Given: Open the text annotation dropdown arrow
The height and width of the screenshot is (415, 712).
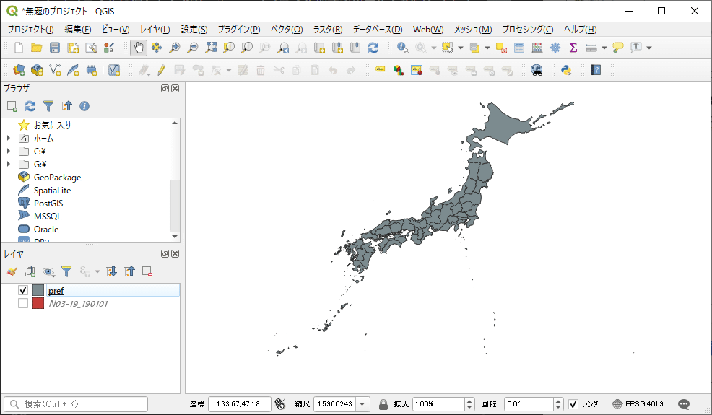Looking at the screenshot, I should pyautogui.click(x=649, y=48).
